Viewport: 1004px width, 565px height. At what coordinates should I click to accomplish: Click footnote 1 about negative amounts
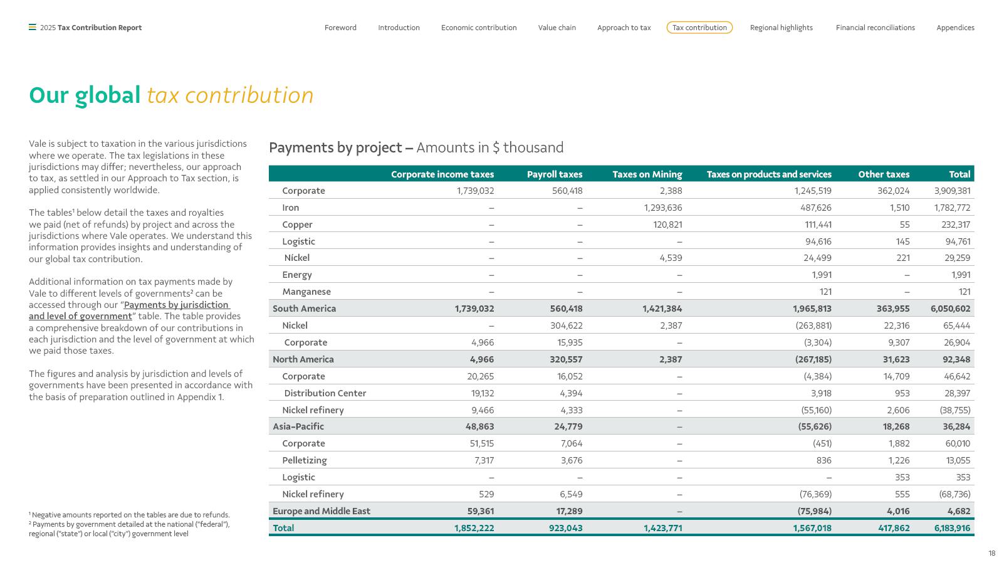(129, 515)
